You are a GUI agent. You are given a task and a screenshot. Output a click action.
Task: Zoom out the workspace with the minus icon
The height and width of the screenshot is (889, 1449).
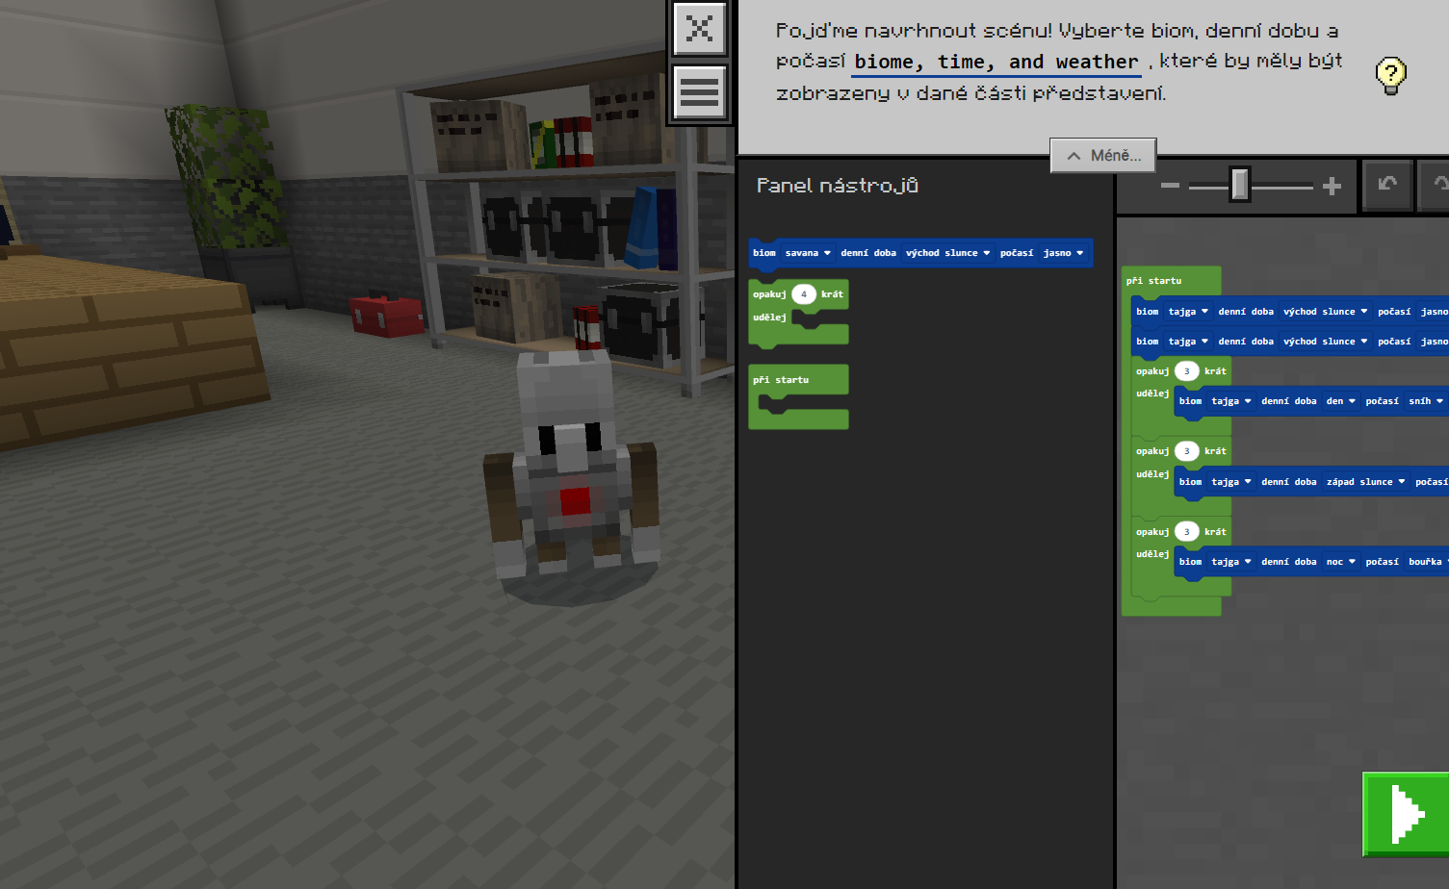1170,186
